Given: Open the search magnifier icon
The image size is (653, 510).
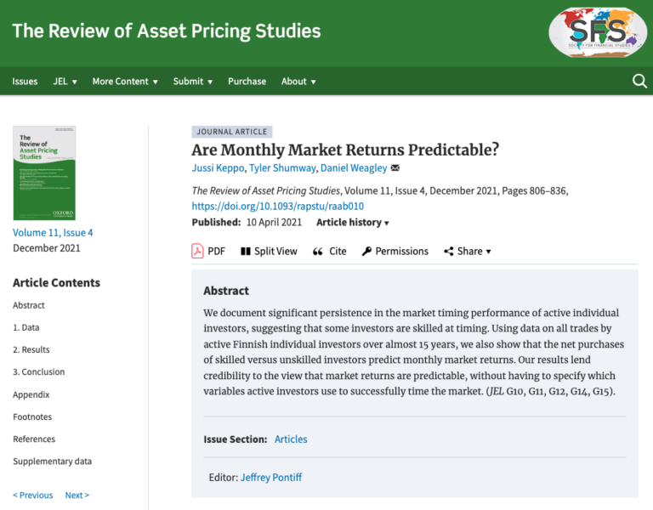Looking at the screenshot, I should pos(639,82).
